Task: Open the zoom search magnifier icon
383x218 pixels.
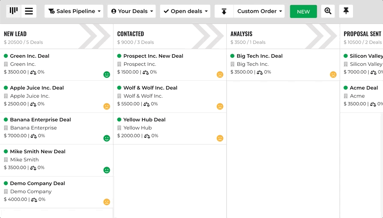Action: point(328,11)
